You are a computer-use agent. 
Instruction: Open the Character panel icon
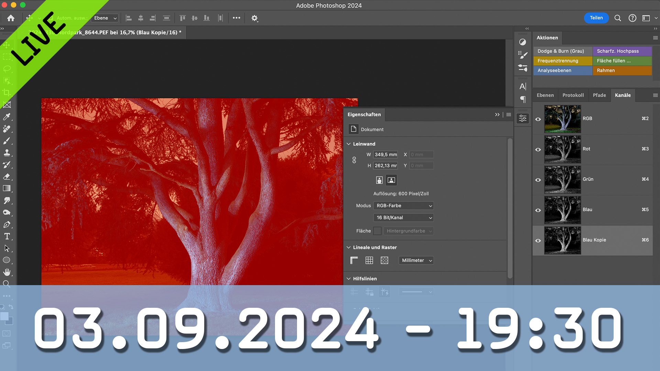point(522,87)
